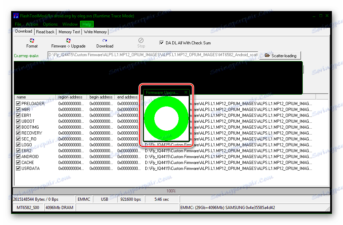Click the region address column header
The image size is (343, 225).
click(71, 97)
